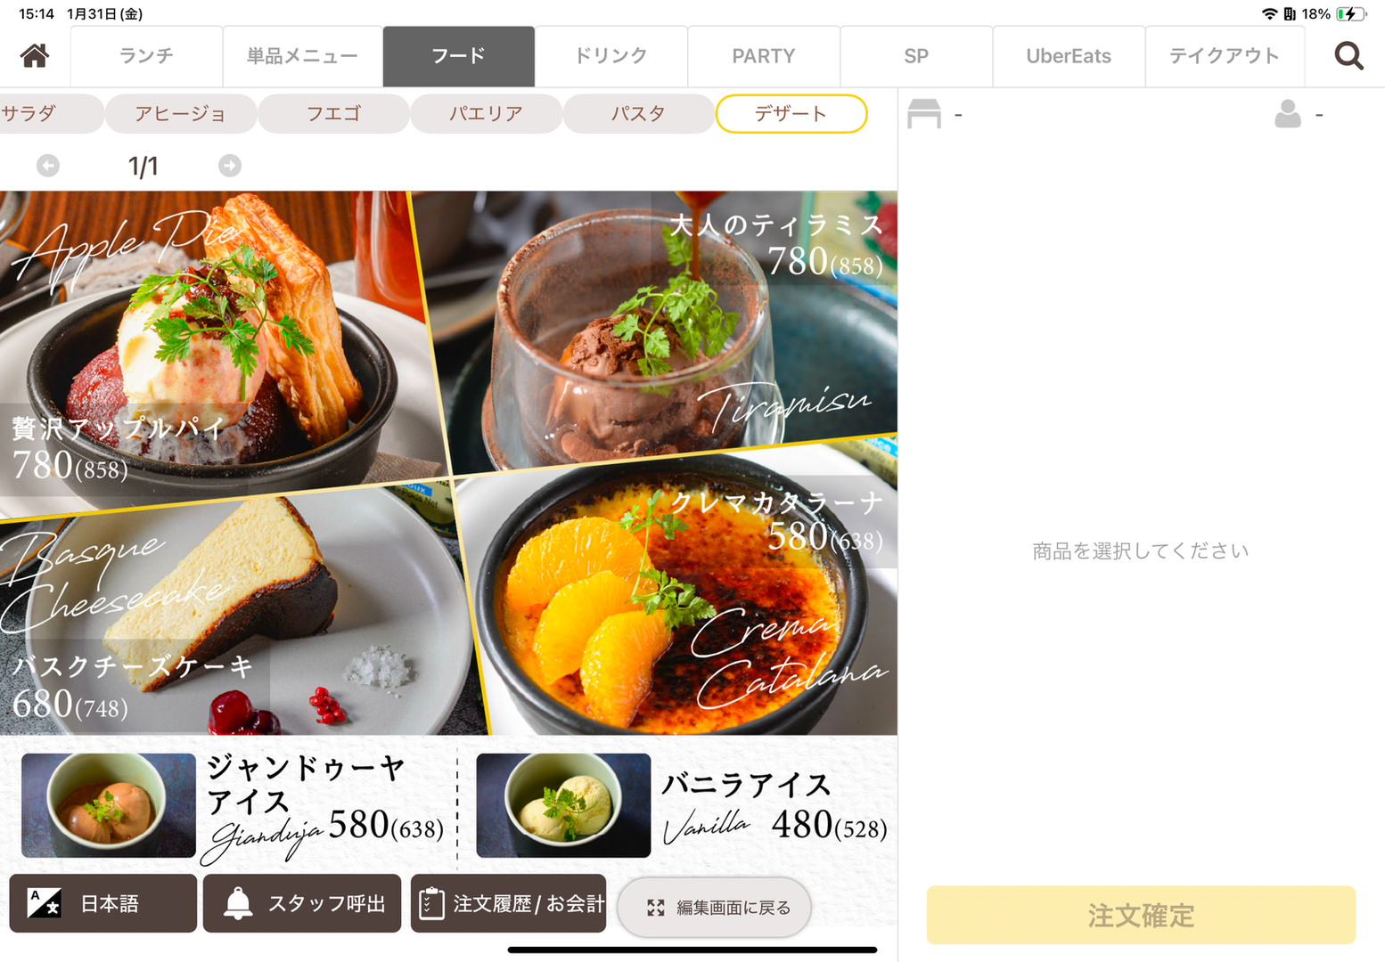The height and width of the screenshot is (962, 1385).
Task: Go to the home screen icon
Action: point(35,55)
